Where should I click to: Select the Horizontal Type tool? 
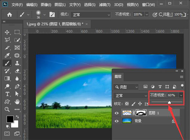pyautogui.click(x=7, y=94)
